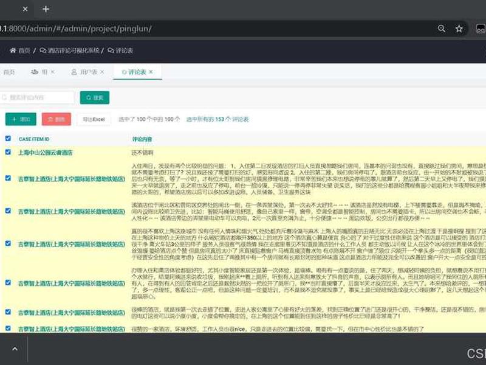Click 选中所有的 153 个 评论表 link

[217, 119]
